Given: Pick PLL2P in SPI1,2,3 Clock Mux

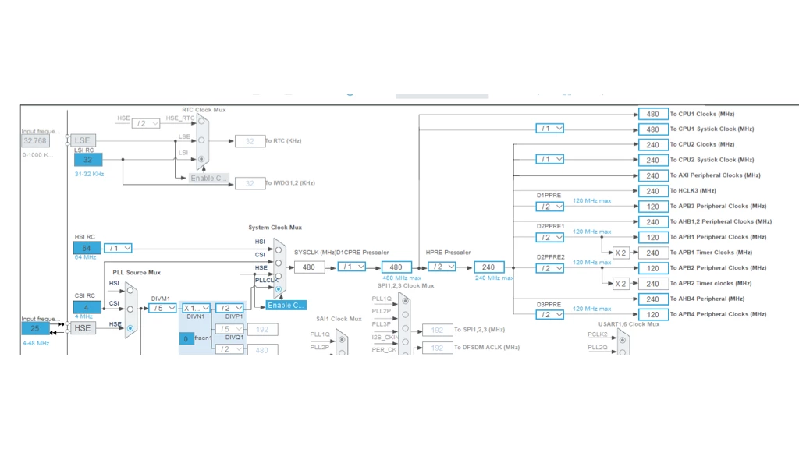Looking at the screenshot, I should coord(405,315).
